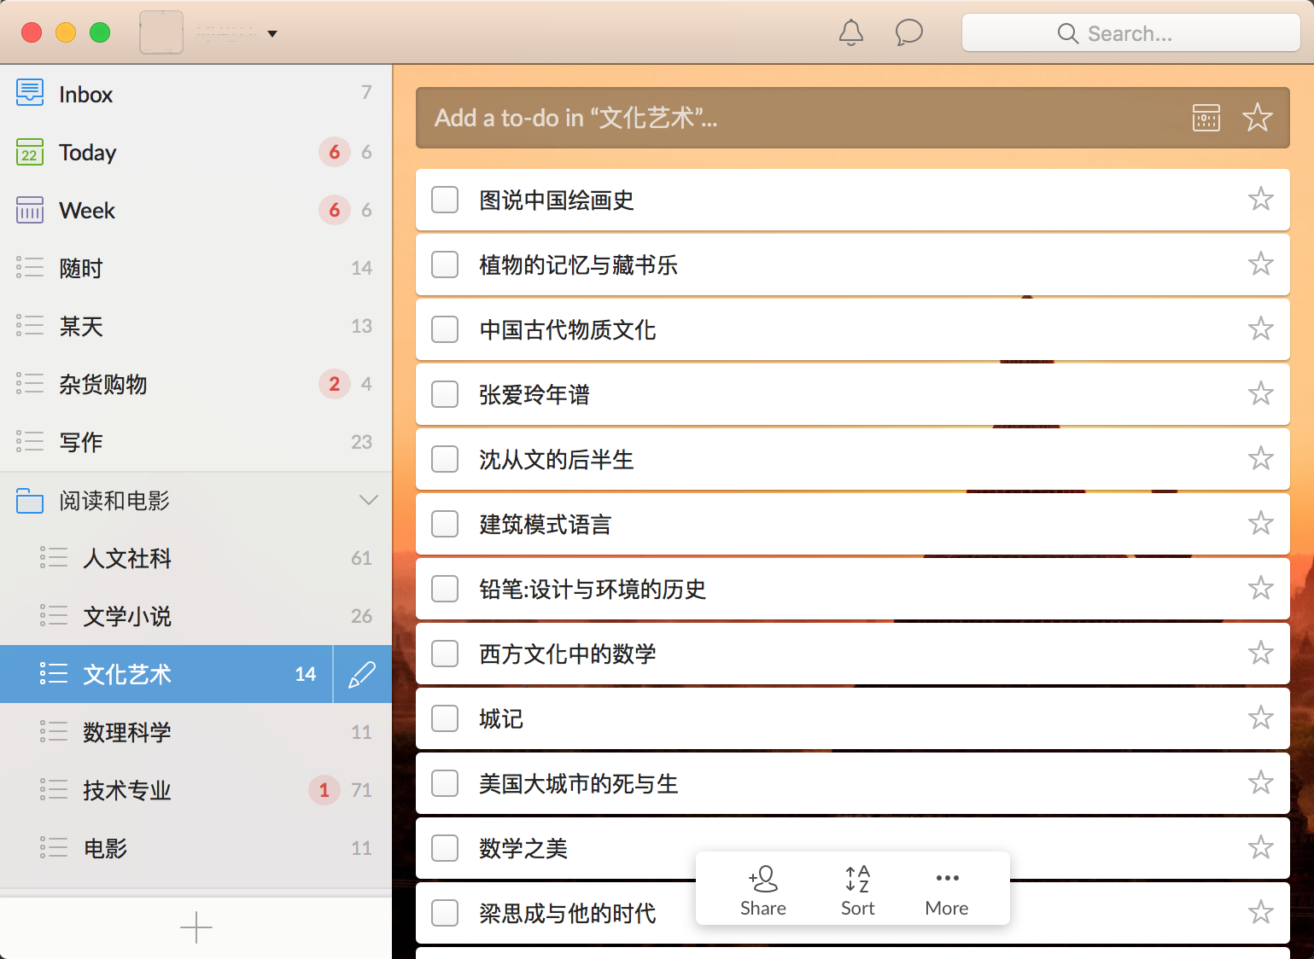Check off 植物的记忆与藏书乐
Screen dimensions: 1314x959
(x=445, y=264)
